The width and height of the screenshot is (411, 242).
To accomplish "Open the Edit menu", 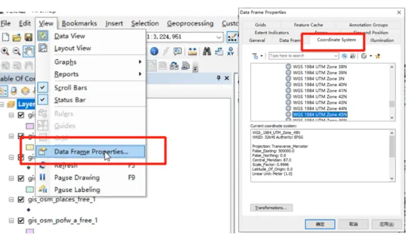I will (x=25, y=23).
